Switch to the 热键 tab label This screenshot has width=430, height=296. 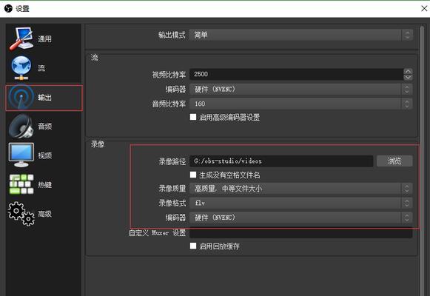click(44, 185)
